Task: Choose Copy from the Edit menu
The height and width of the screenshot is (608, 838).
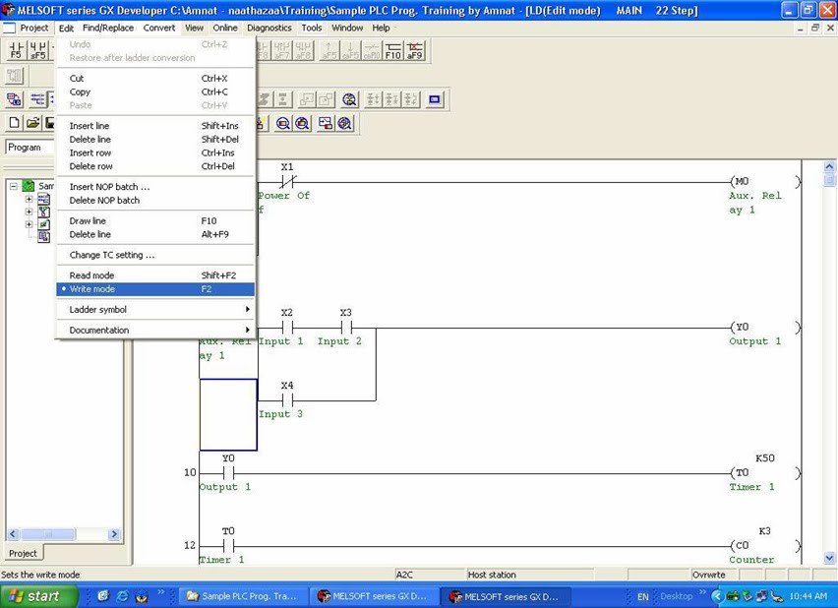Action: pyautogui.click(x=155, y=91)
